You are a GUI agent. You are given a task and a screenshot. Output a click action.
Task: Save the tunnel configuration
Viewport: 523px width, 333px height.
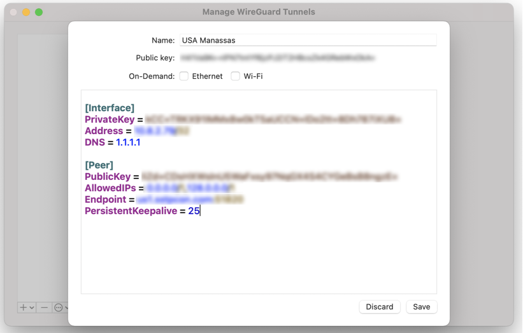pos(421,307)
